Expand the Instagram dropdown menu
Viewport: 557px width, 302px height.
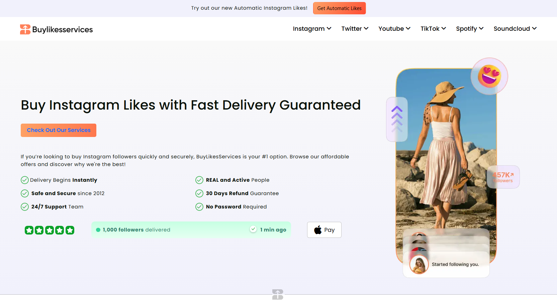[x=312, y=29]
